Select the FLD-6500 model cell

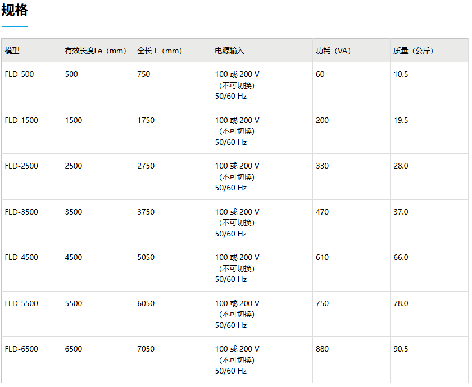[21, 349]
